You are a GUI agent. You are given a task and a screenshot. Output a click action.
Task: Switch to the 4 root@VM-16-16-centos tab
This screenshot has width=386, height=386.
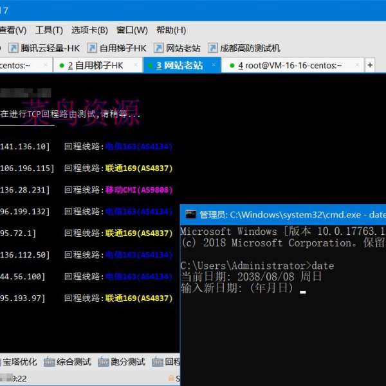pos(289,66)
